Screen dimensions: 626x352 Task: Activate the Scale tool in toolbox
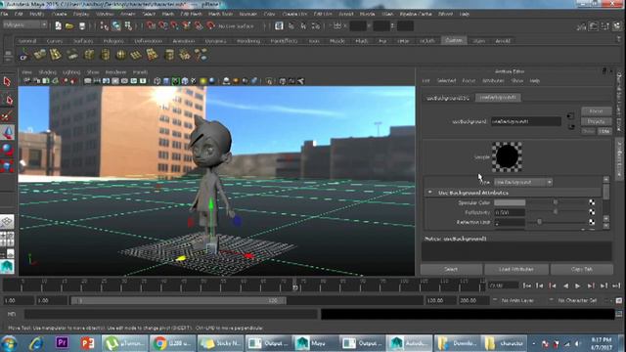[x=7, y=166]
